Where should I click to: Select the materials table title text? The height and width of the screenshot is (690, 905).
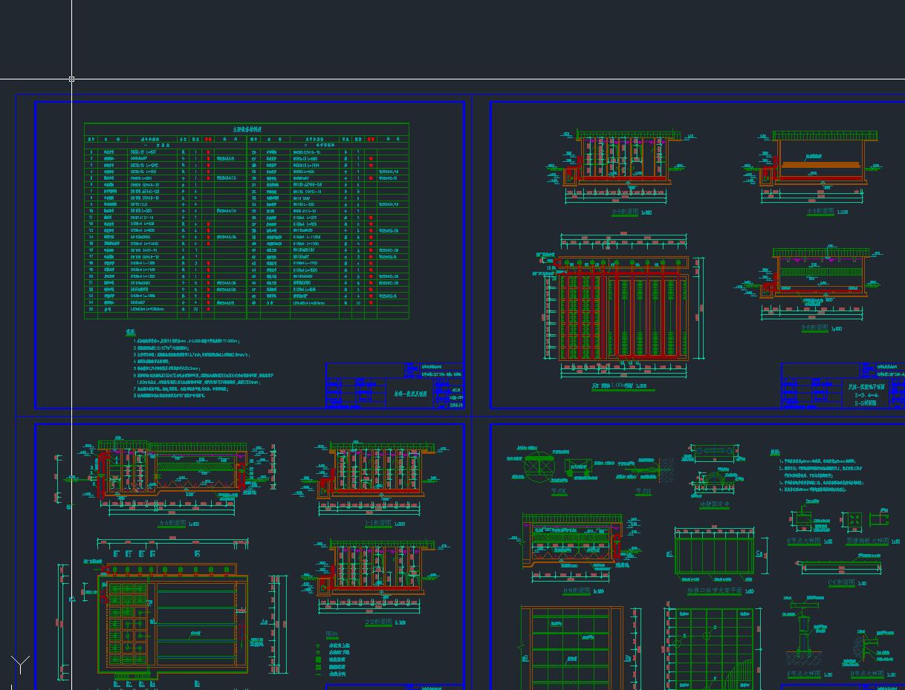[x=247, y=128]
